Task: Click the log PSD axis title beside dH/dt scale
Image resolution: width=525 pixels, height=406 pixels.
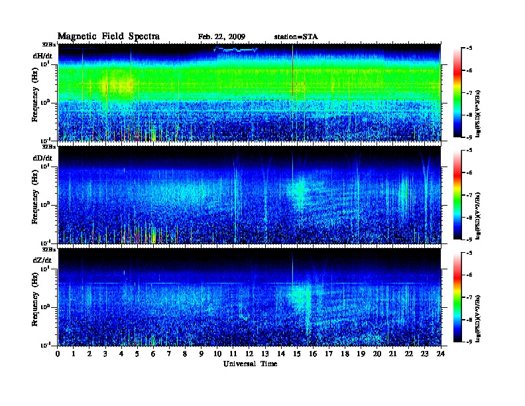Action: (478, 113)
